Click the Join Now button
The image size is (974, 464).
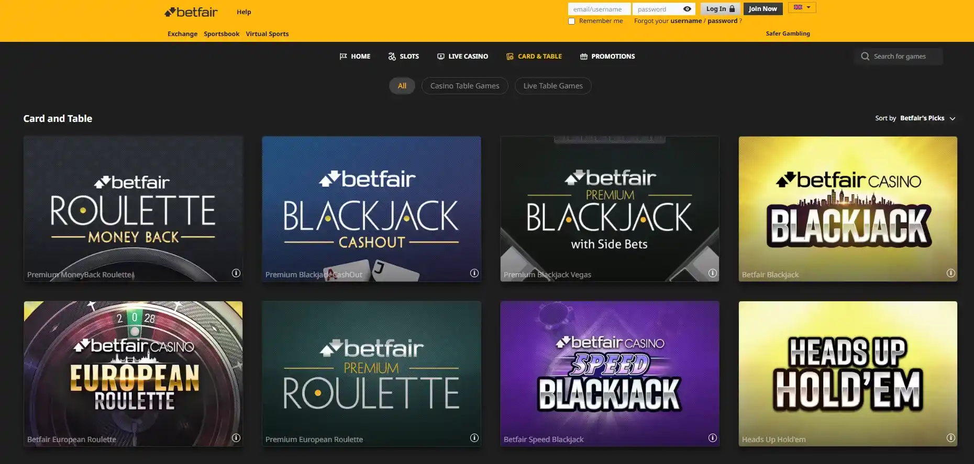click(763, 9)
